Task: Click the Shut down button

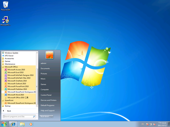Action: (45, 117)
